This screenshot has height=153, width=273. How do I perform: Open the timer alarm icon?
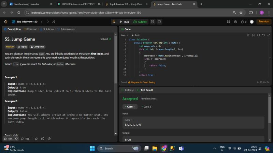point(153,22)
